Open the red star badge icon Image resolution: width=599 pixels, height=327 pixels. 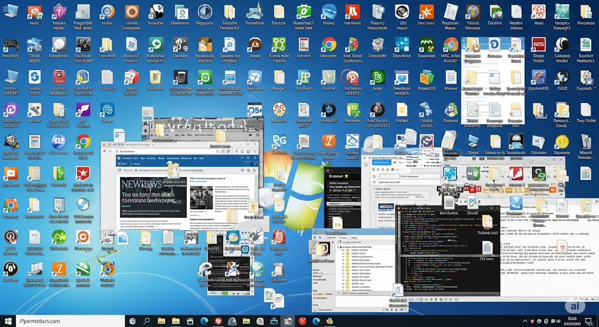83,174
